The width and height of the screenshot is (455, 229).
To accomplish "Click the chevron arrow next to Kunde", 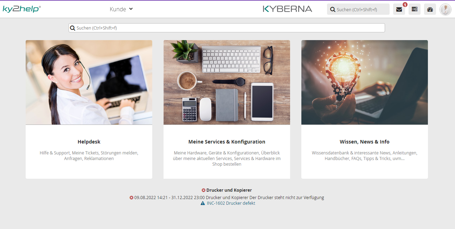I will tap(131, 9).
